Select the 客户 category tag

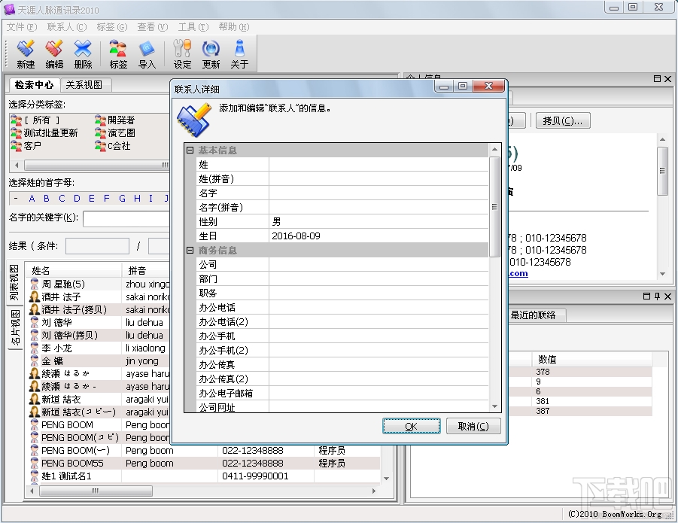pyautogui.click(x=26, y=146)
